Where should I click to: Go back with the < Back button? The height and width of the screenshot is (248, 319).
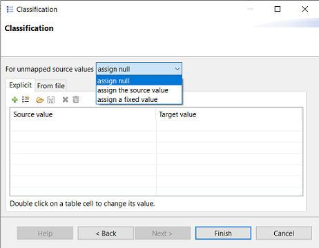tap(106, 234)
